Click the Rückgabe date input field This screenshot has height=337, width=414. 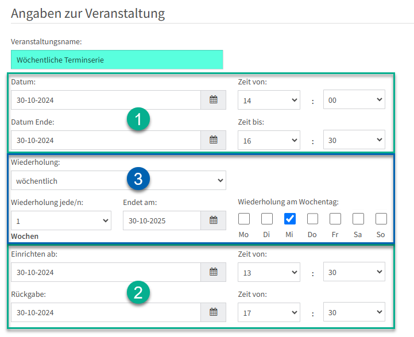pos(106,312)
